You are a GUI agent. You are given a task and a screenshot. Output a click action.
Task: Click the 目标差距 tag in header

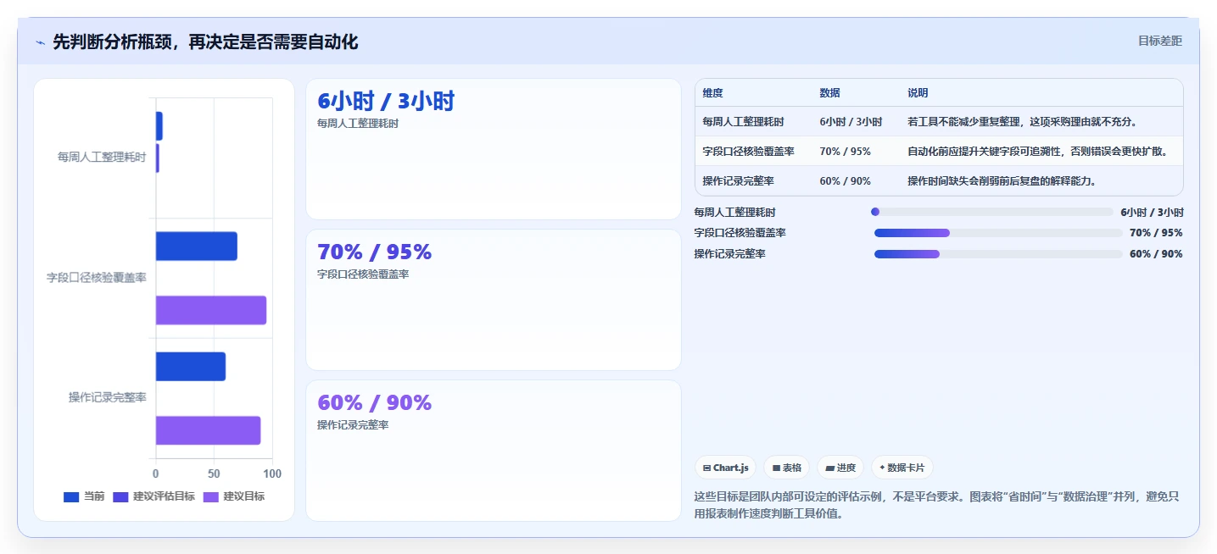(x=1159, y=41)
